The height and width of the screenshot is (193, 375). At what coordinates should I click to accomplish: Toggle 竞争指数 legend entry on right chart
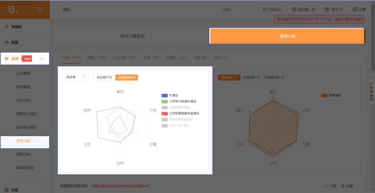(x=331, y=95)
